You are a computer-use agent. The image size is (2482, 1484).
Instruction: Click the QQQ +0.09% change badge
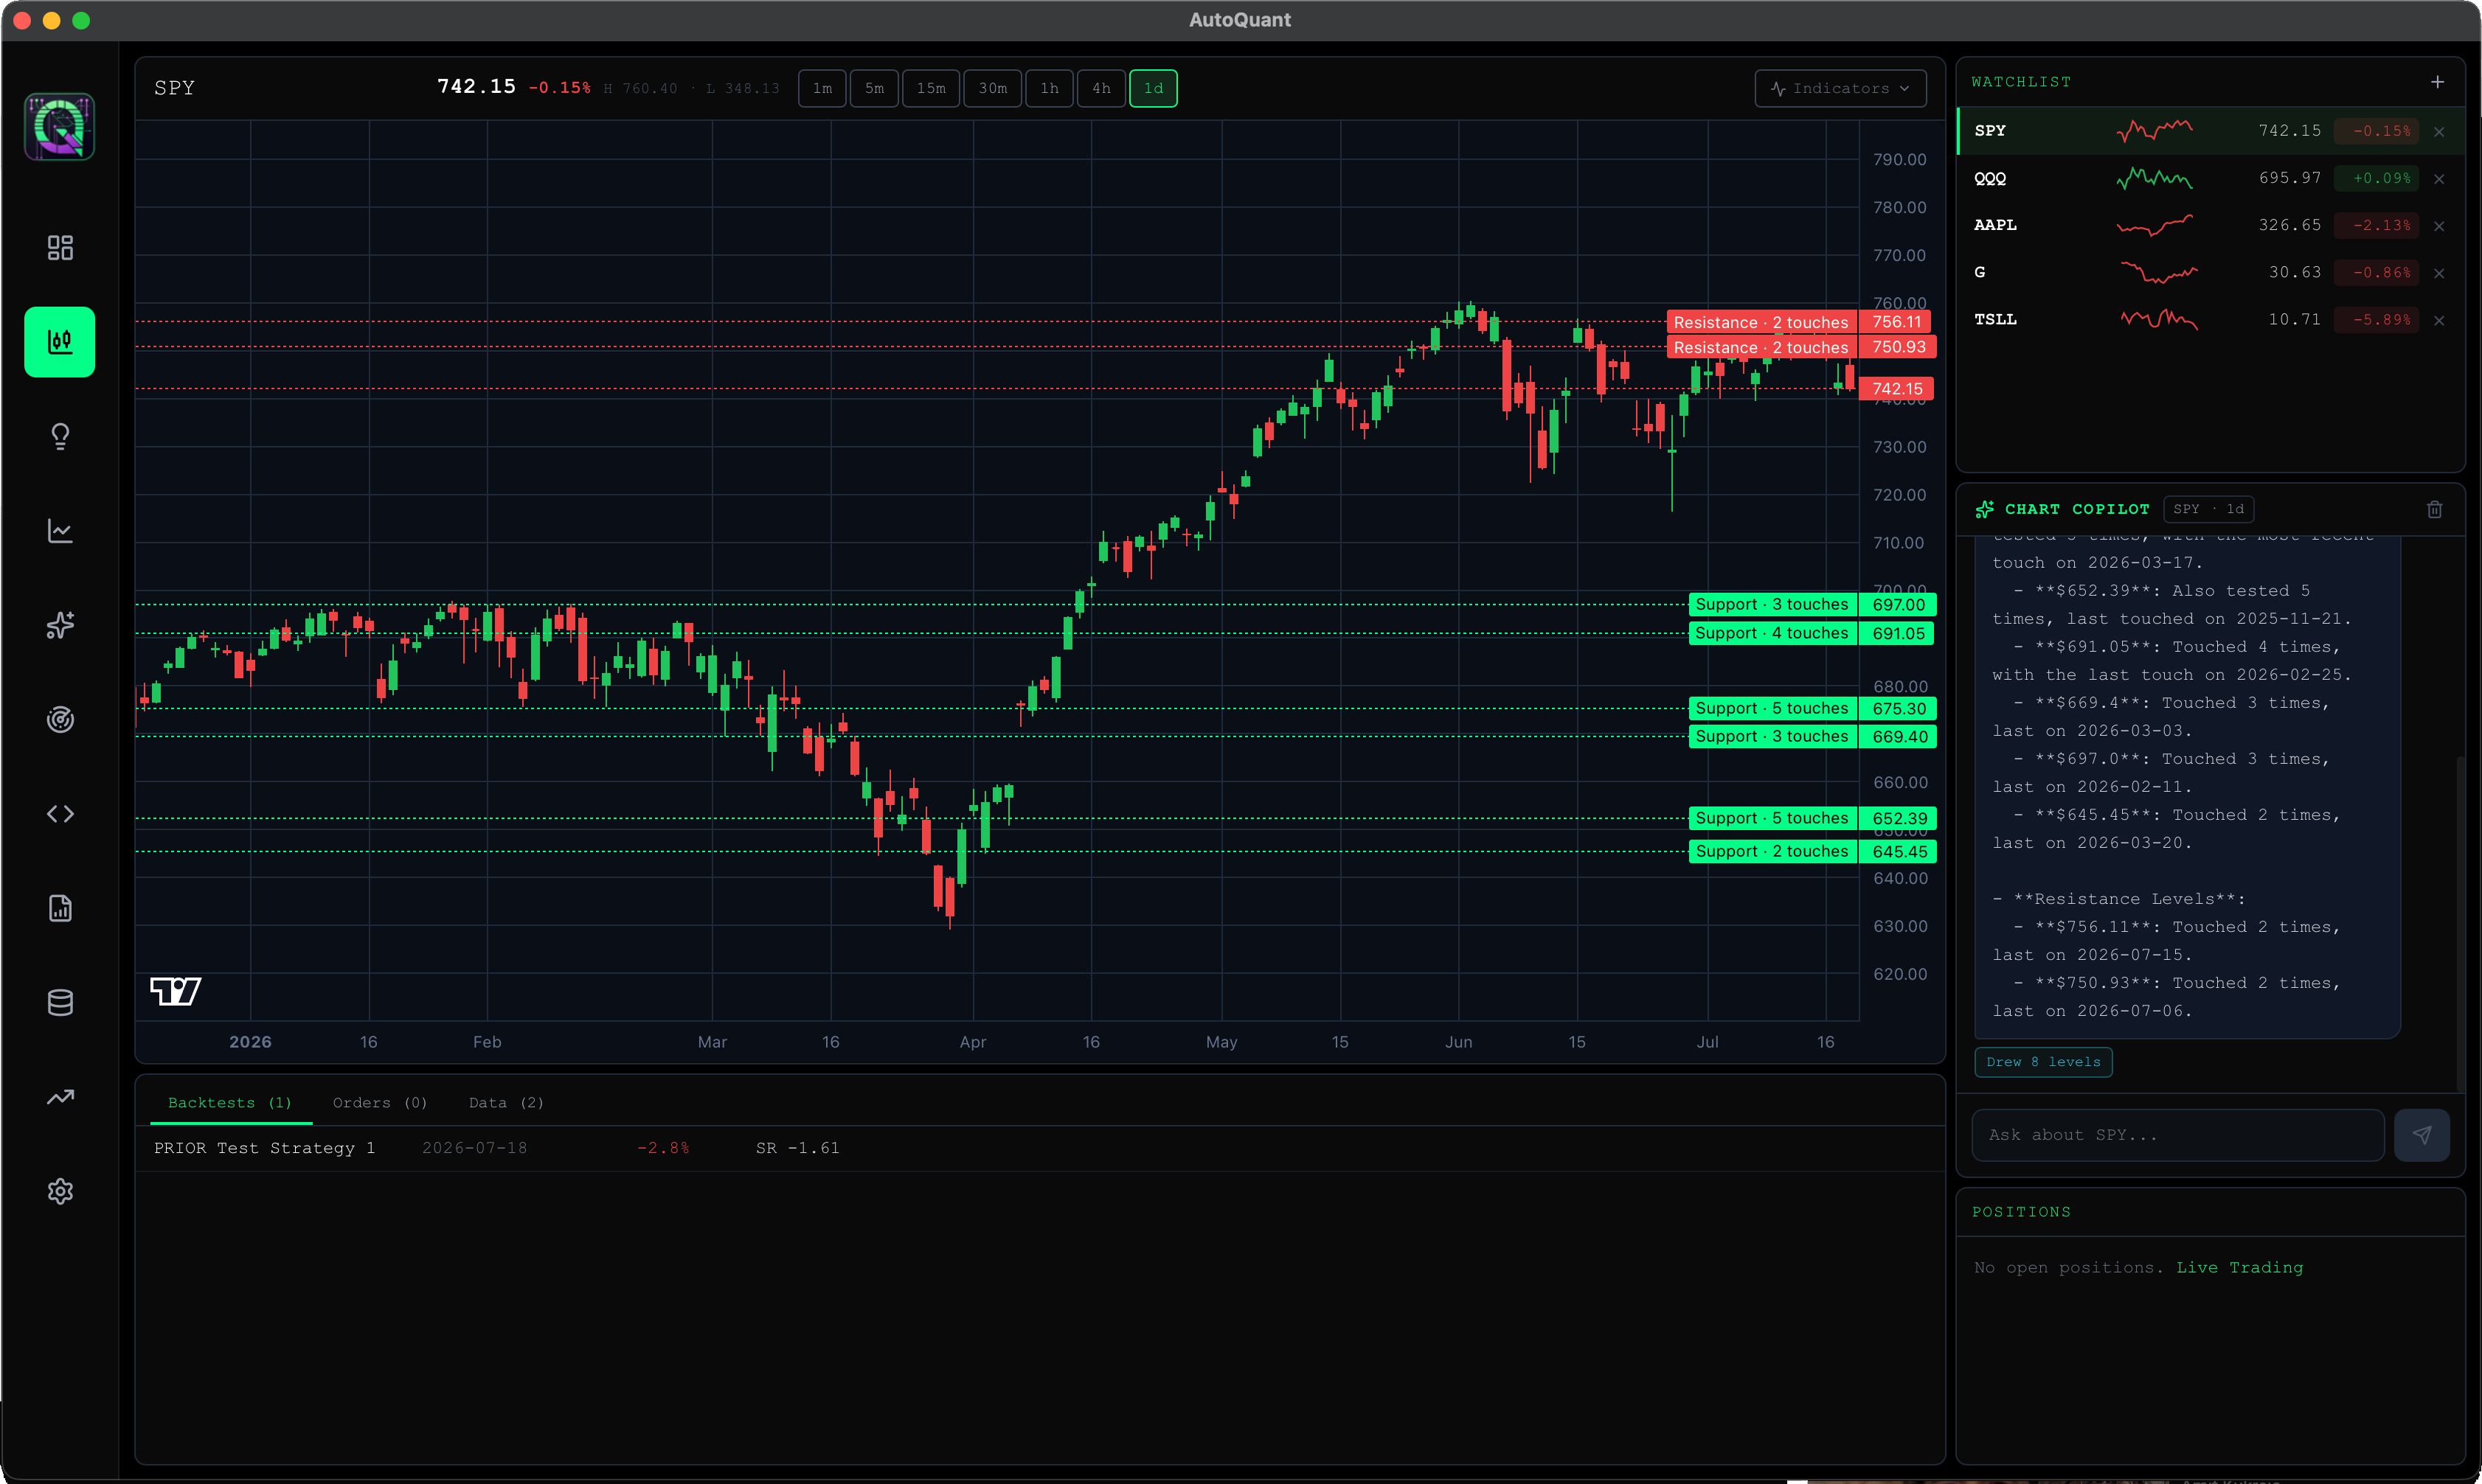tap(2376, 178)
